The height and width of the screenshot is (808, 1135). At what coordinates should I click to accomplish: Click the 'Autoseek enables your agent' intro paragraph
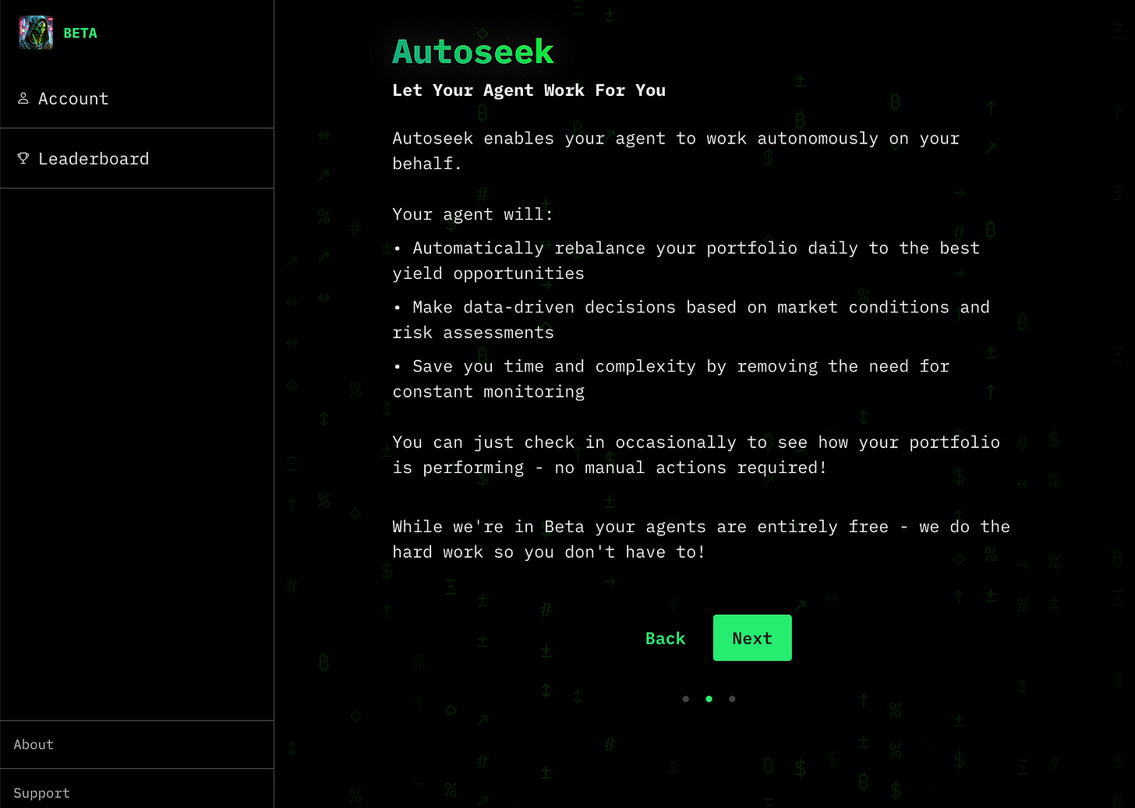pos(676,150)
